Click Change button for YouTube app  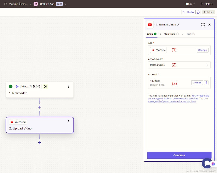[x=202, y=50]
